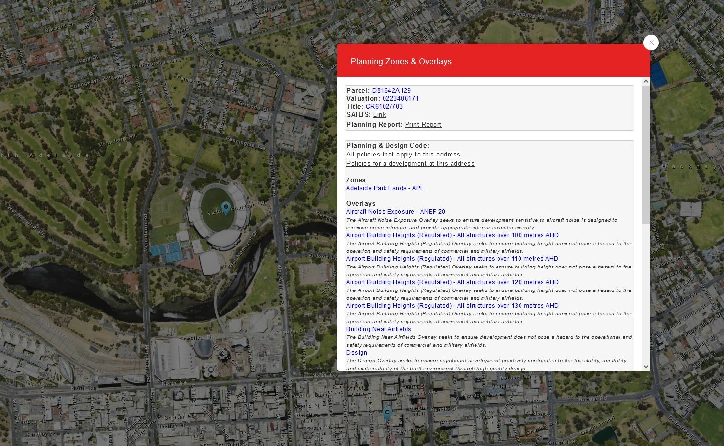Viewport: 724px width, 446px height.
Task: Open all policies that apply to this address
Action: (x=403, y=154)
